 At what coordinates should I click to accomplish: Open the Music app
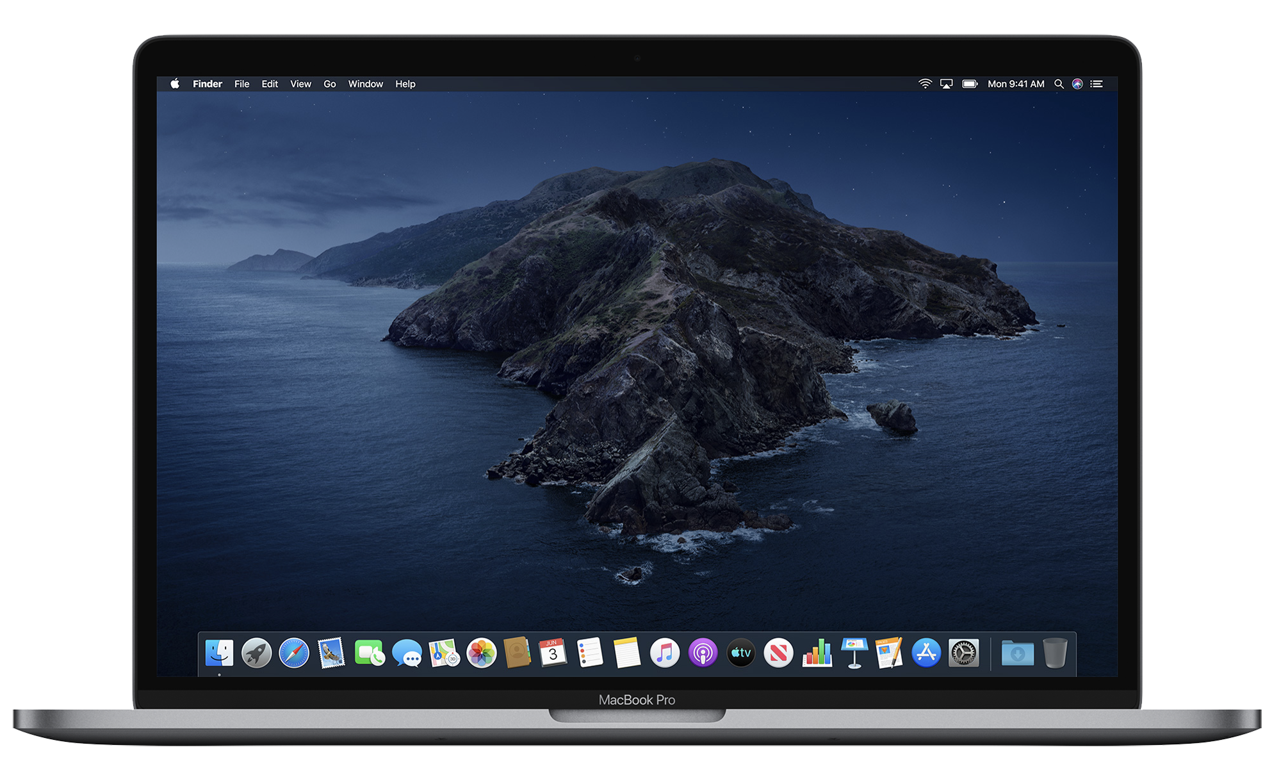click(664, 653)
